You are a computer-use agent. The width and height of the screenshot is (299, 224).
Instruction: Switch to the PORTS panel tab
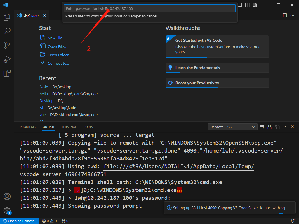tap(88, 127)
